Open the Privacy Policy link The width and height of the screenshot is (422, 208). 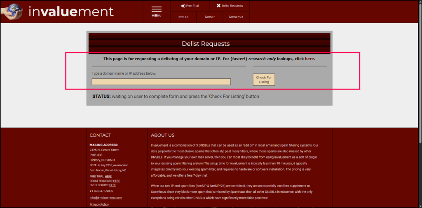(x=99, y=204)
